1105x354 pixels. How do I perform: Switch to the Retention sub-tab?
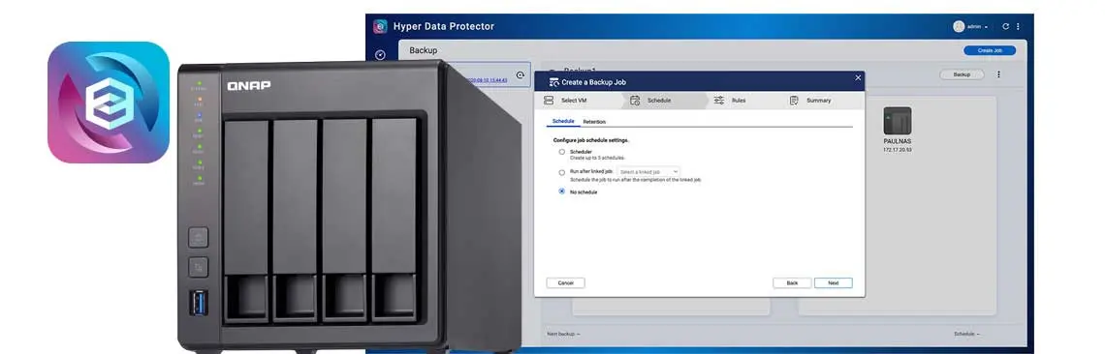tap(594, 122)
